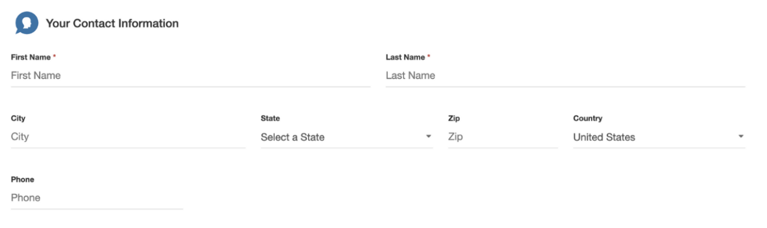This screenshot has height=228, width=767.
Task: Click the City field label
Action: click(18, 118)
